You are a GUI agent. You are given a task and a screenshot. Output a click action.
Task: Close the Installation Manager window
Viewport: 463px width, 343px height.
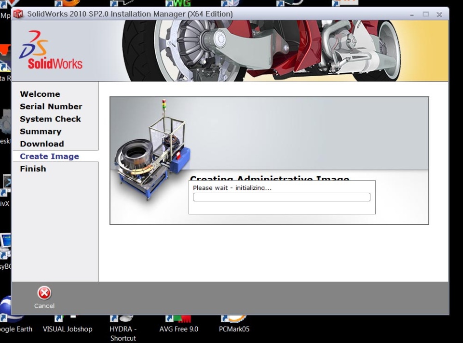439,14
